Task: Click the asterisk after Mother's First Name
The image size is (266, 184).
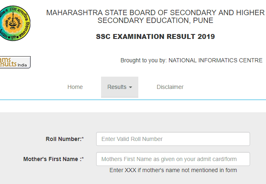Action: pos(82,159)
